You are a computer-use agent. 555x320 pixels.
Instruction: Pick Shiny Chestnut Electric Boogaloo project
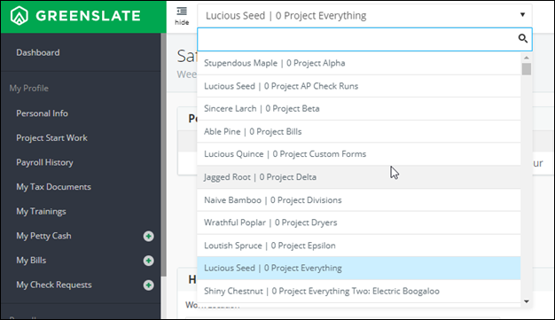point(359,292)
